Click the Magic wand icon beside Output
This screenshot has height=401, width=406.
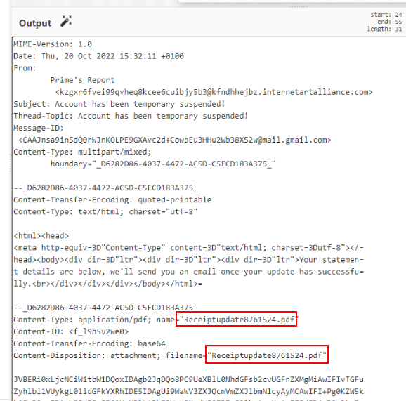point(66,21)
